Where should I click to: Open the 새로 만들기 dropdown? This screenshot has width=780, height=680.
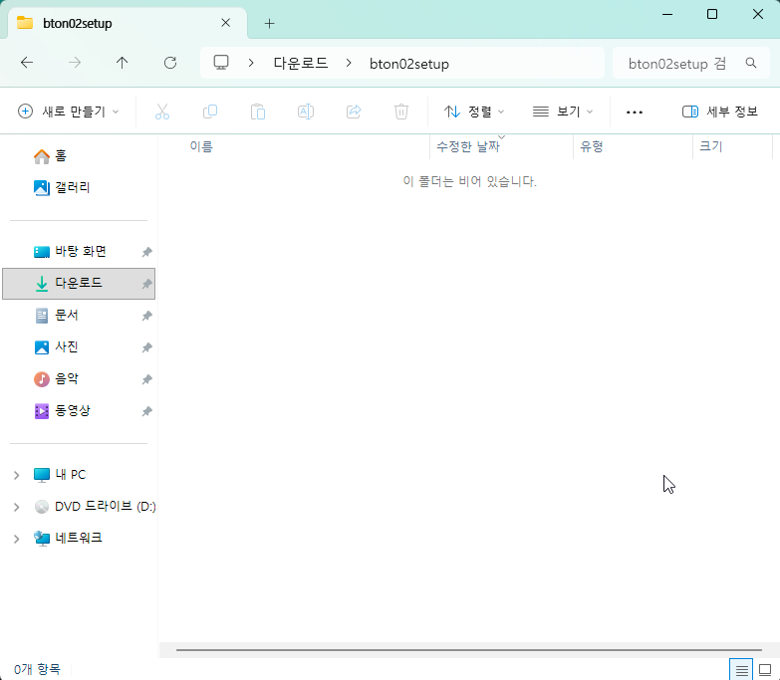(69, 112)
